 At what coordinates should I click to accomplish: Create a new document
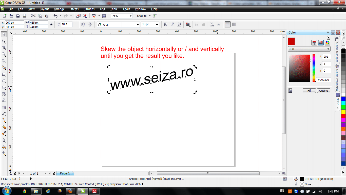[5, 16]
